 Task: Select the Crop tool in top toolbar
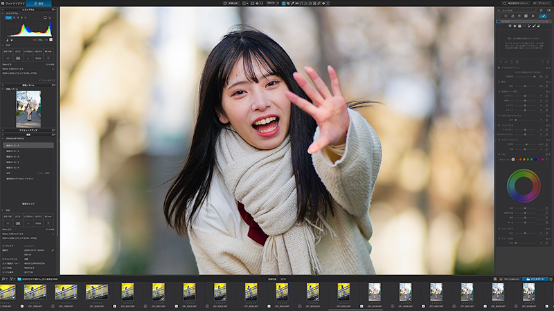pyautogui.click(x=288, y=3)
